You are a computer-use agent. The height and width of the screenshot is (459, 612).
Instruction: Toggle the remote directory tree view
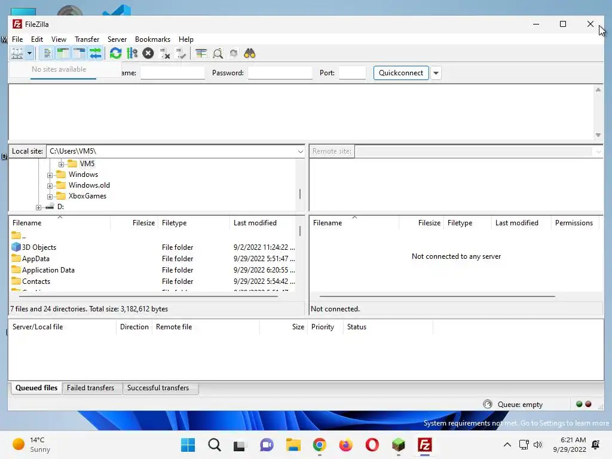(x=79, y=53)
